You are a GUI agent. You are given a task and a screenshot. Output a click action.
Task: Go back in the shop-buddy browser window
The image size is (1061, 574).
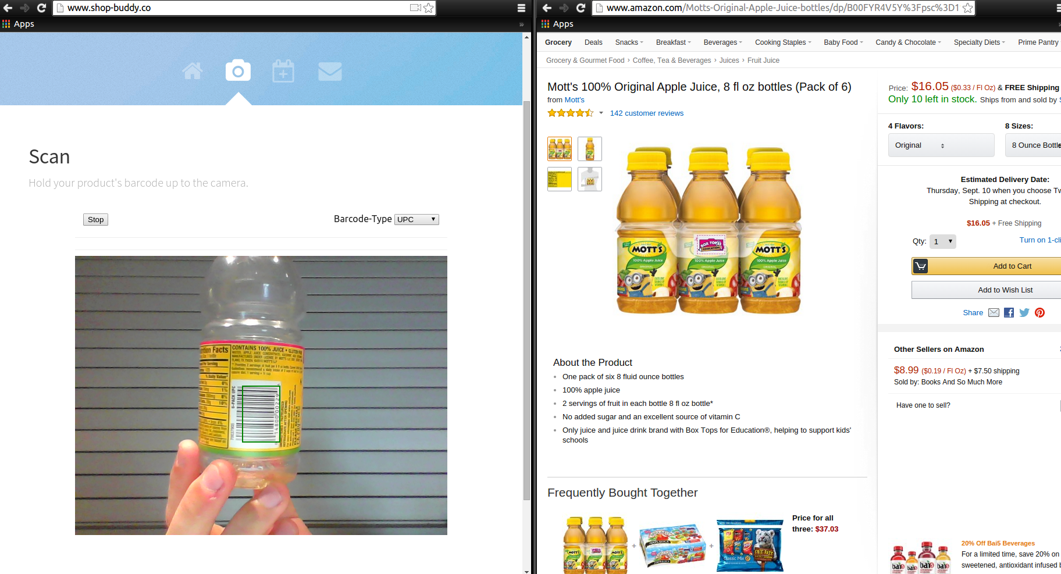point(8,8)
